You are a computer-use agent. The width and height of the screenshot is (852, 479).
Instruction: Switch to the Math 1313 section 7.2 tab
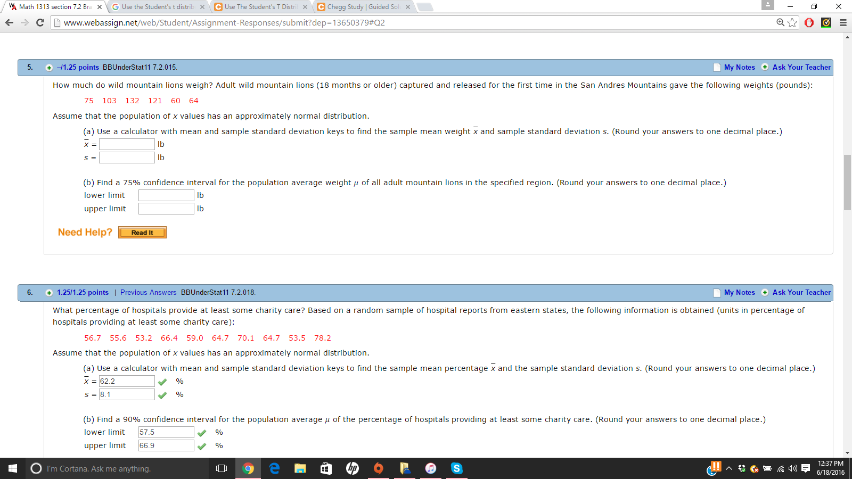(x=53, y=7)
